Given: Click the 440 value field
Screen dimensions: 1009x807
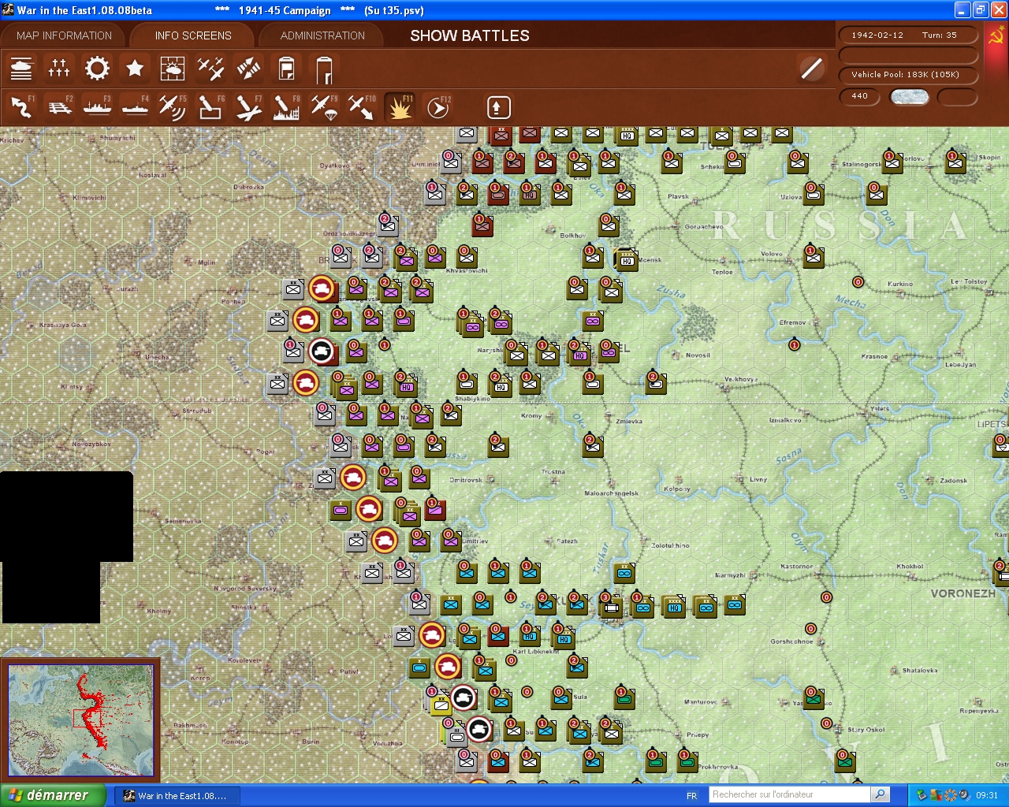Looking at the screenshot, I should [x=860, y=96].
